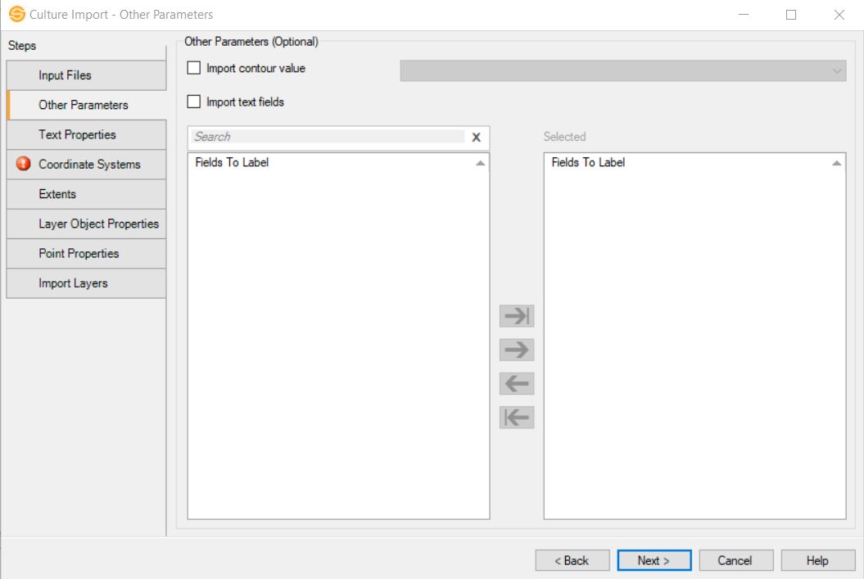Click the move selected left arrow icon
Screen dimensions: 864x579
517,383
